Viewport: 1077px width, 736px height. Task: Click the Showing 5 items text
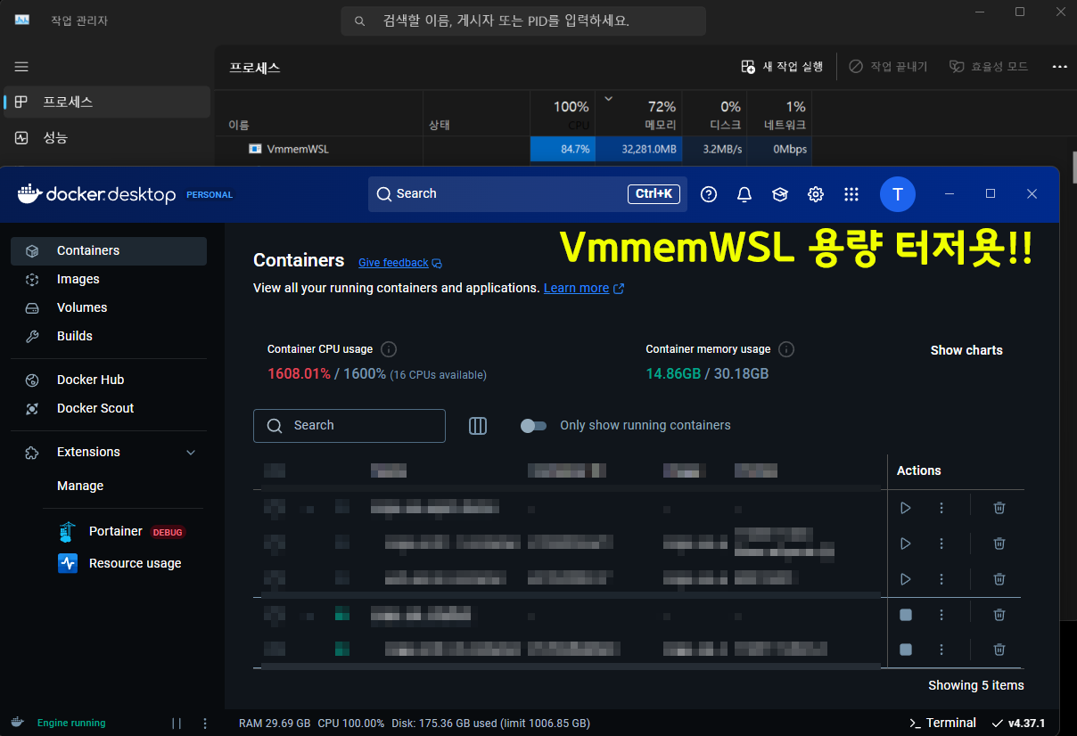coord(976,685)
